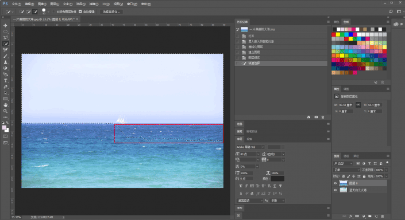Image resolution: width=405 pixels, height=220 pixels.
Task: Expand the brush size picker arrow
Action: point(48,12)
